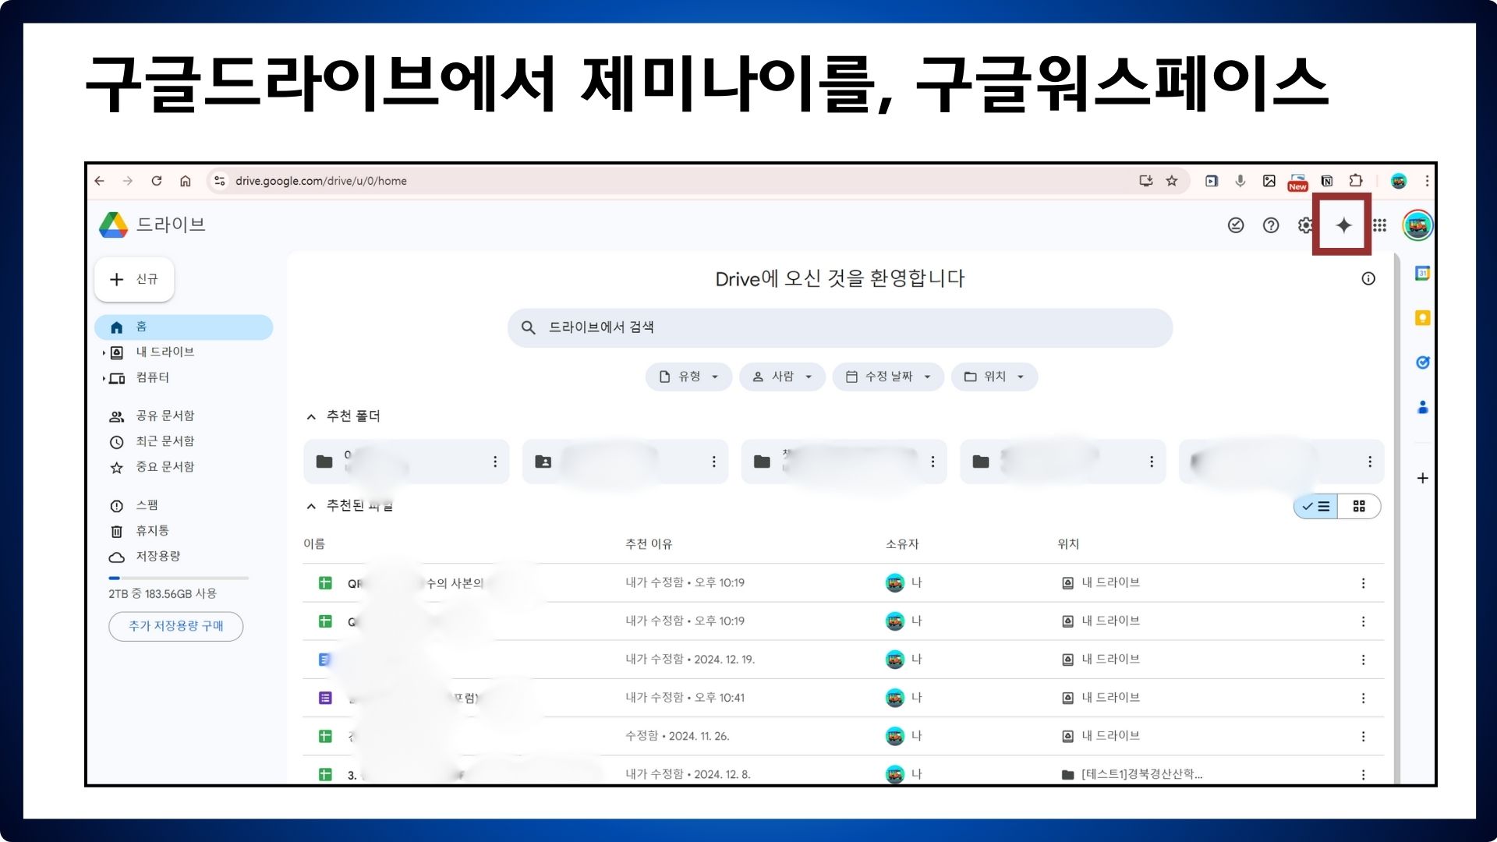Open Google Tasks side panel icon
The height and width of the screenshot is (842, 1497).
click(1422, 363)
